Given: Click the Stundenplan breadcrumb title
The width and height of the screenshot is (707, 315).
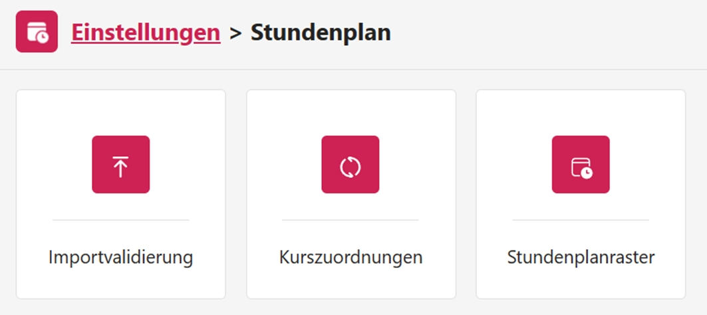Looking at the screenshot, I should (321, 32).
